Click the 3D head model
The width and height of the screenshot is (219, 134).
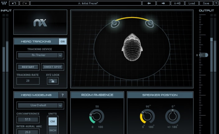(x=132, y=47)
